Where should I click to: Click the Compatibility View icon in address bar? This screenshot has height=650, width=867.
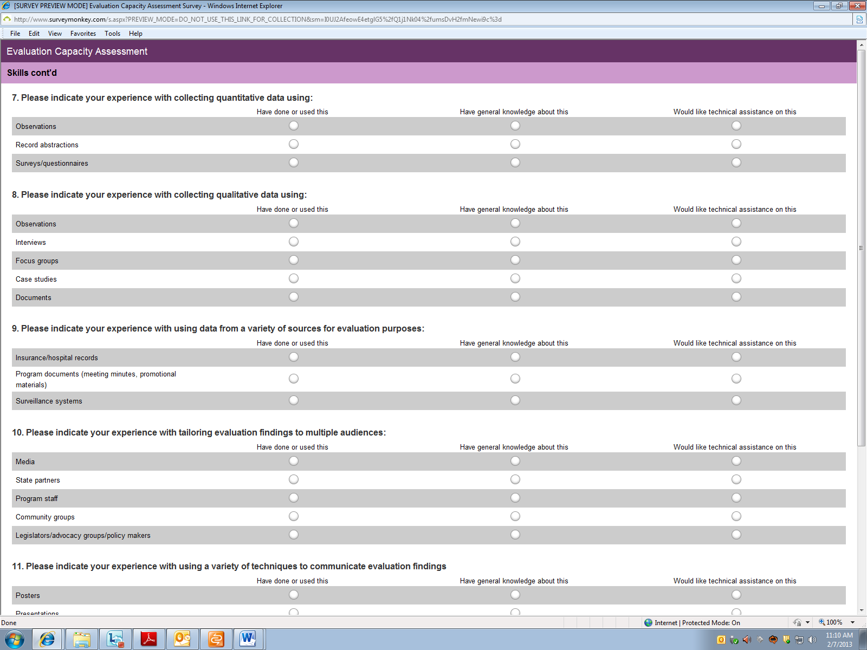(x=859, y=19)
